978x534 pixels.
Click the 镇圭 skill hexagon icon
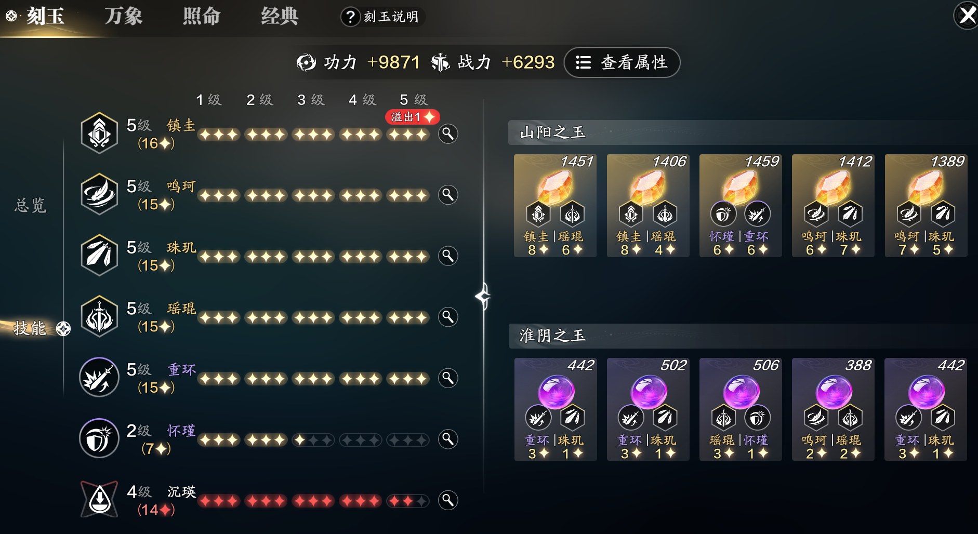point(99,133)
